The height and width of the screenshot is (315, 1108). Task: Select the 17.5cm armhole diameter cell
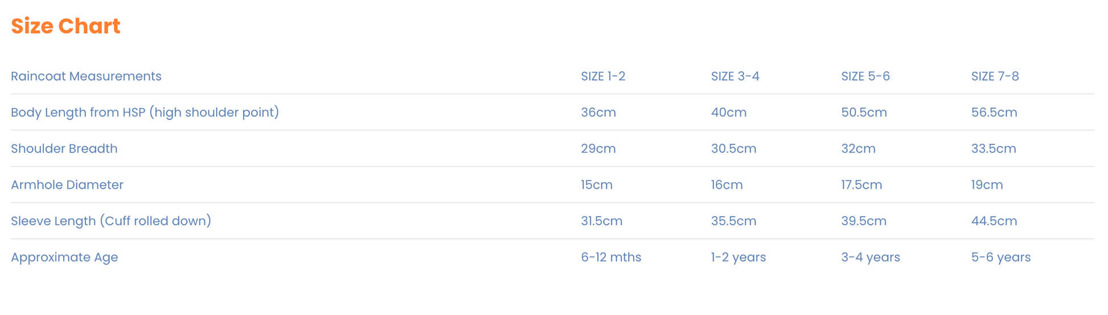click(861, 185)
